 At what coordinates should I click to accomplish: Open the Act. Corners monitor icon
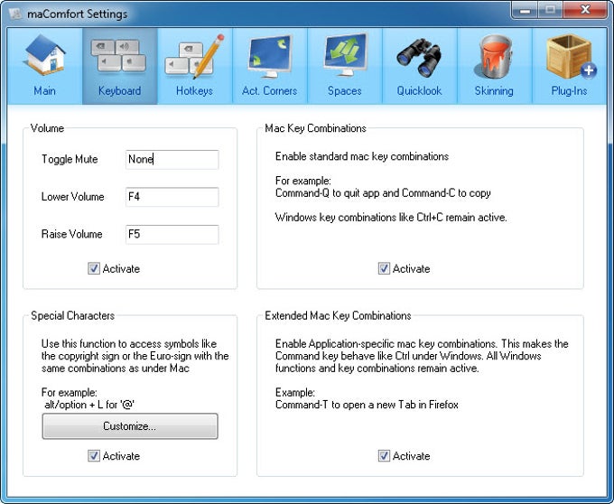270,56
